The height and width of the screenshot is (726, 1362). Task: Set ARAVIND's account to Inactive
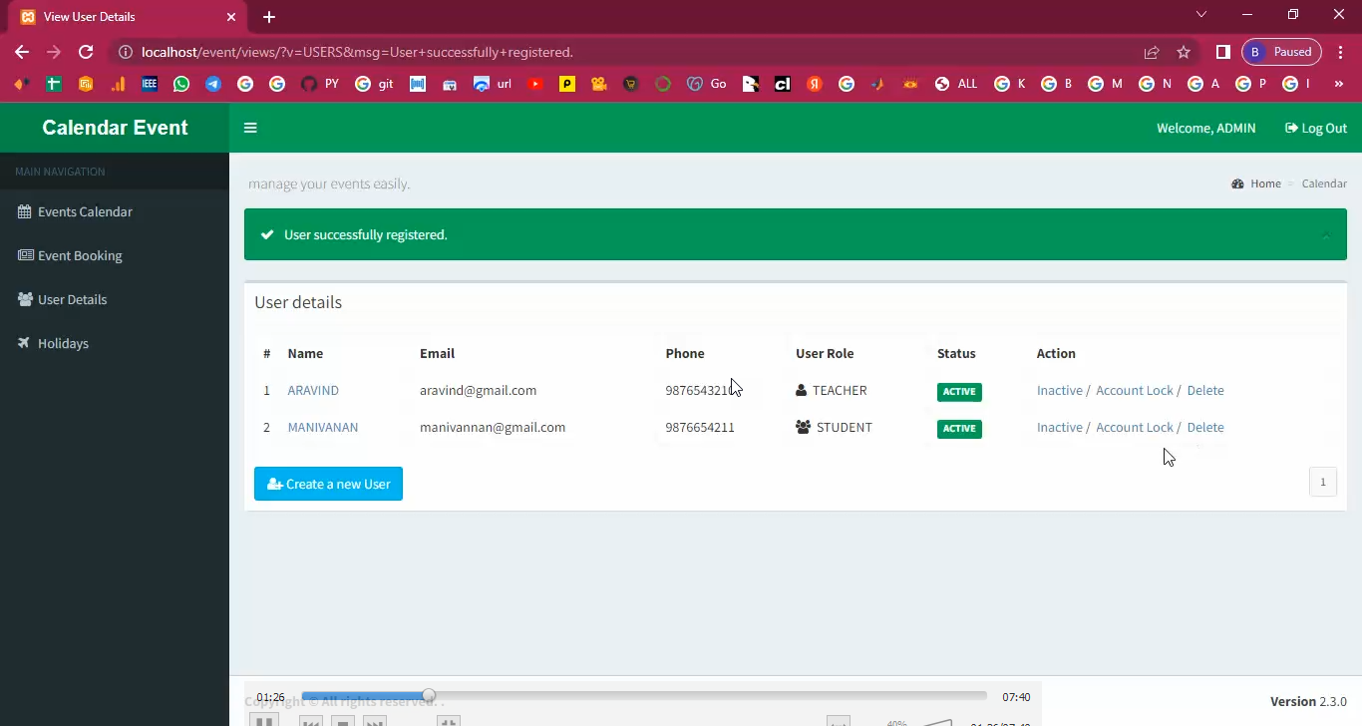(x=1059, y=391)
